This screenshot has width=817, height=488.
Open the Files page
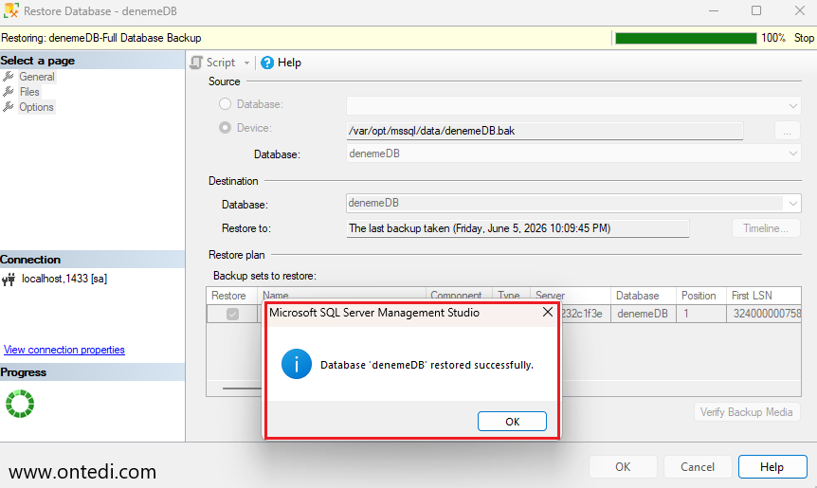pos(29,92)
